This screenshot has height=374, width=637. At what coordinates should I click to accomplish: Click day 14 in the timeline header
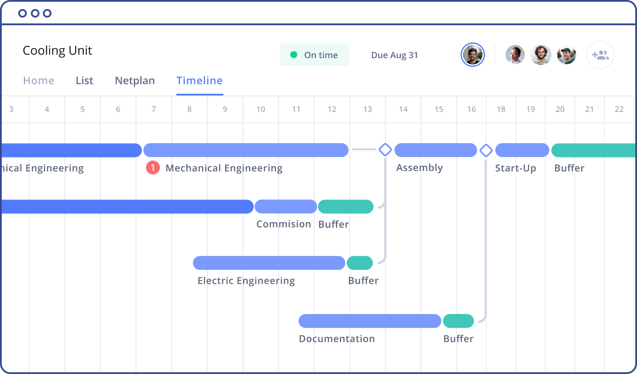403,109
